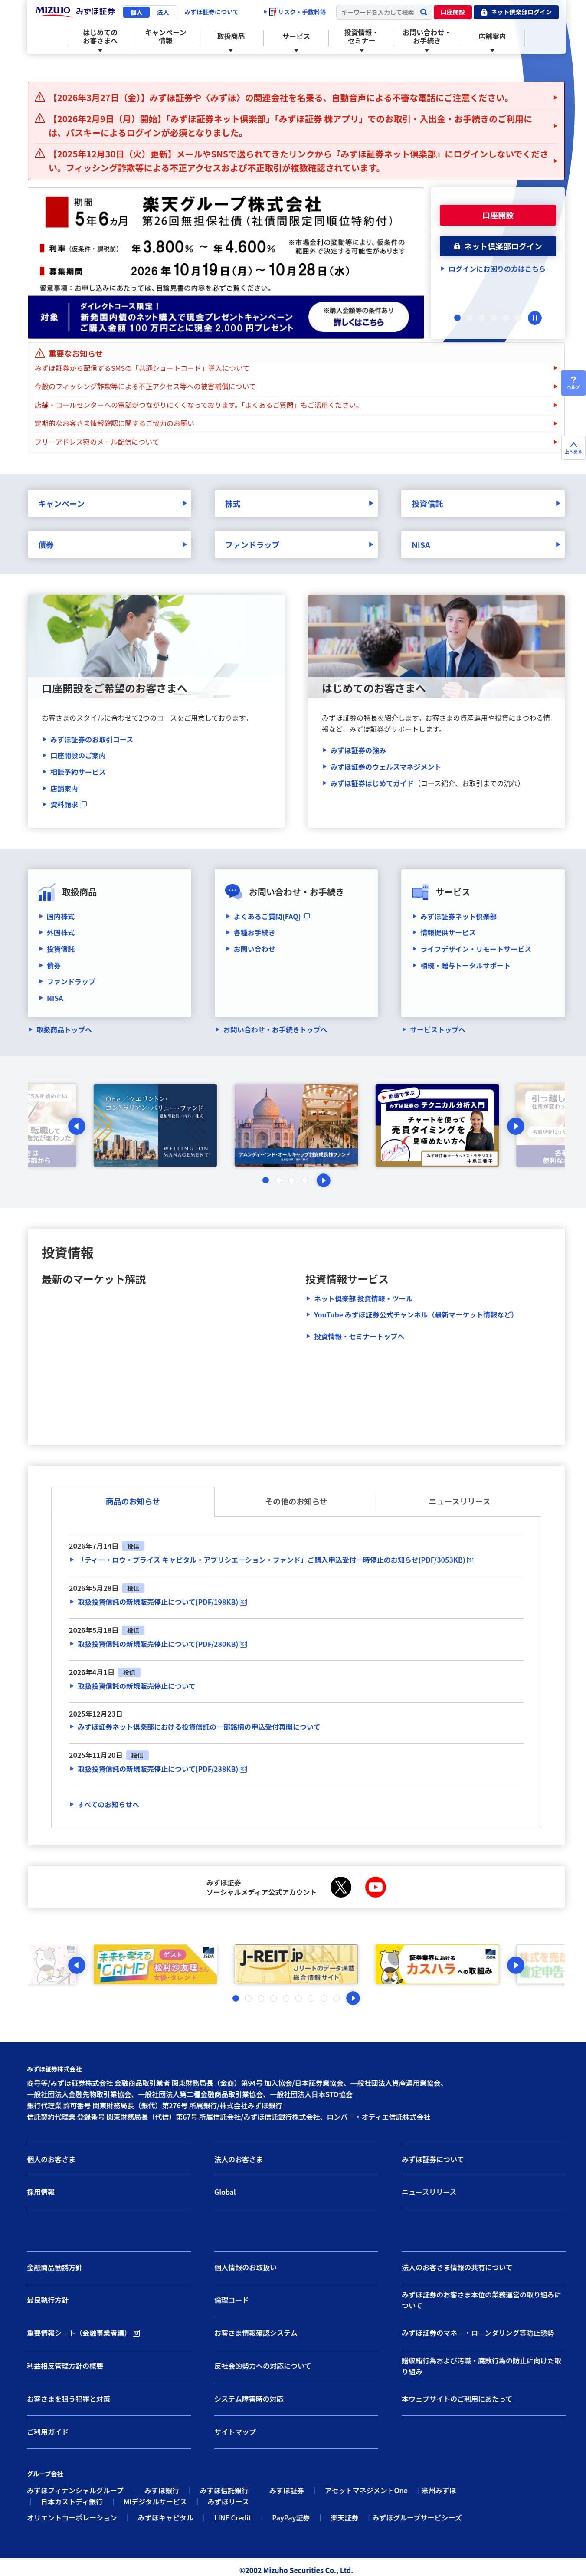Click play button below J-REIT carousel dots
Screen dimensions: 586x2576
[353, 1998]
